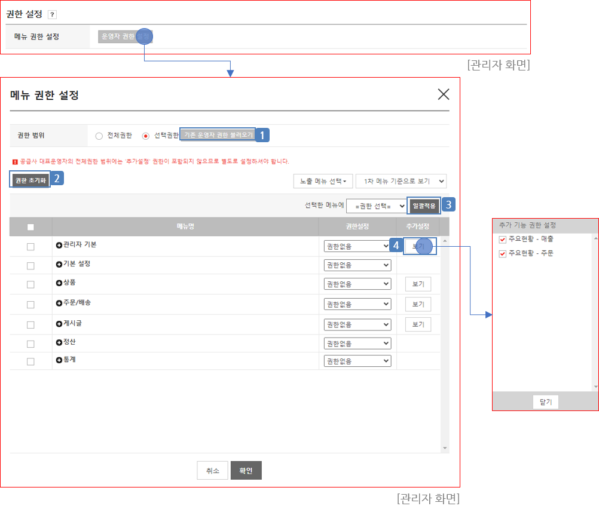Image resolution: width=599 pixels, height=512 pixels.
Task: Click 닫기 in the 추가 기능 권한 panel
Action: click(545, 402)
